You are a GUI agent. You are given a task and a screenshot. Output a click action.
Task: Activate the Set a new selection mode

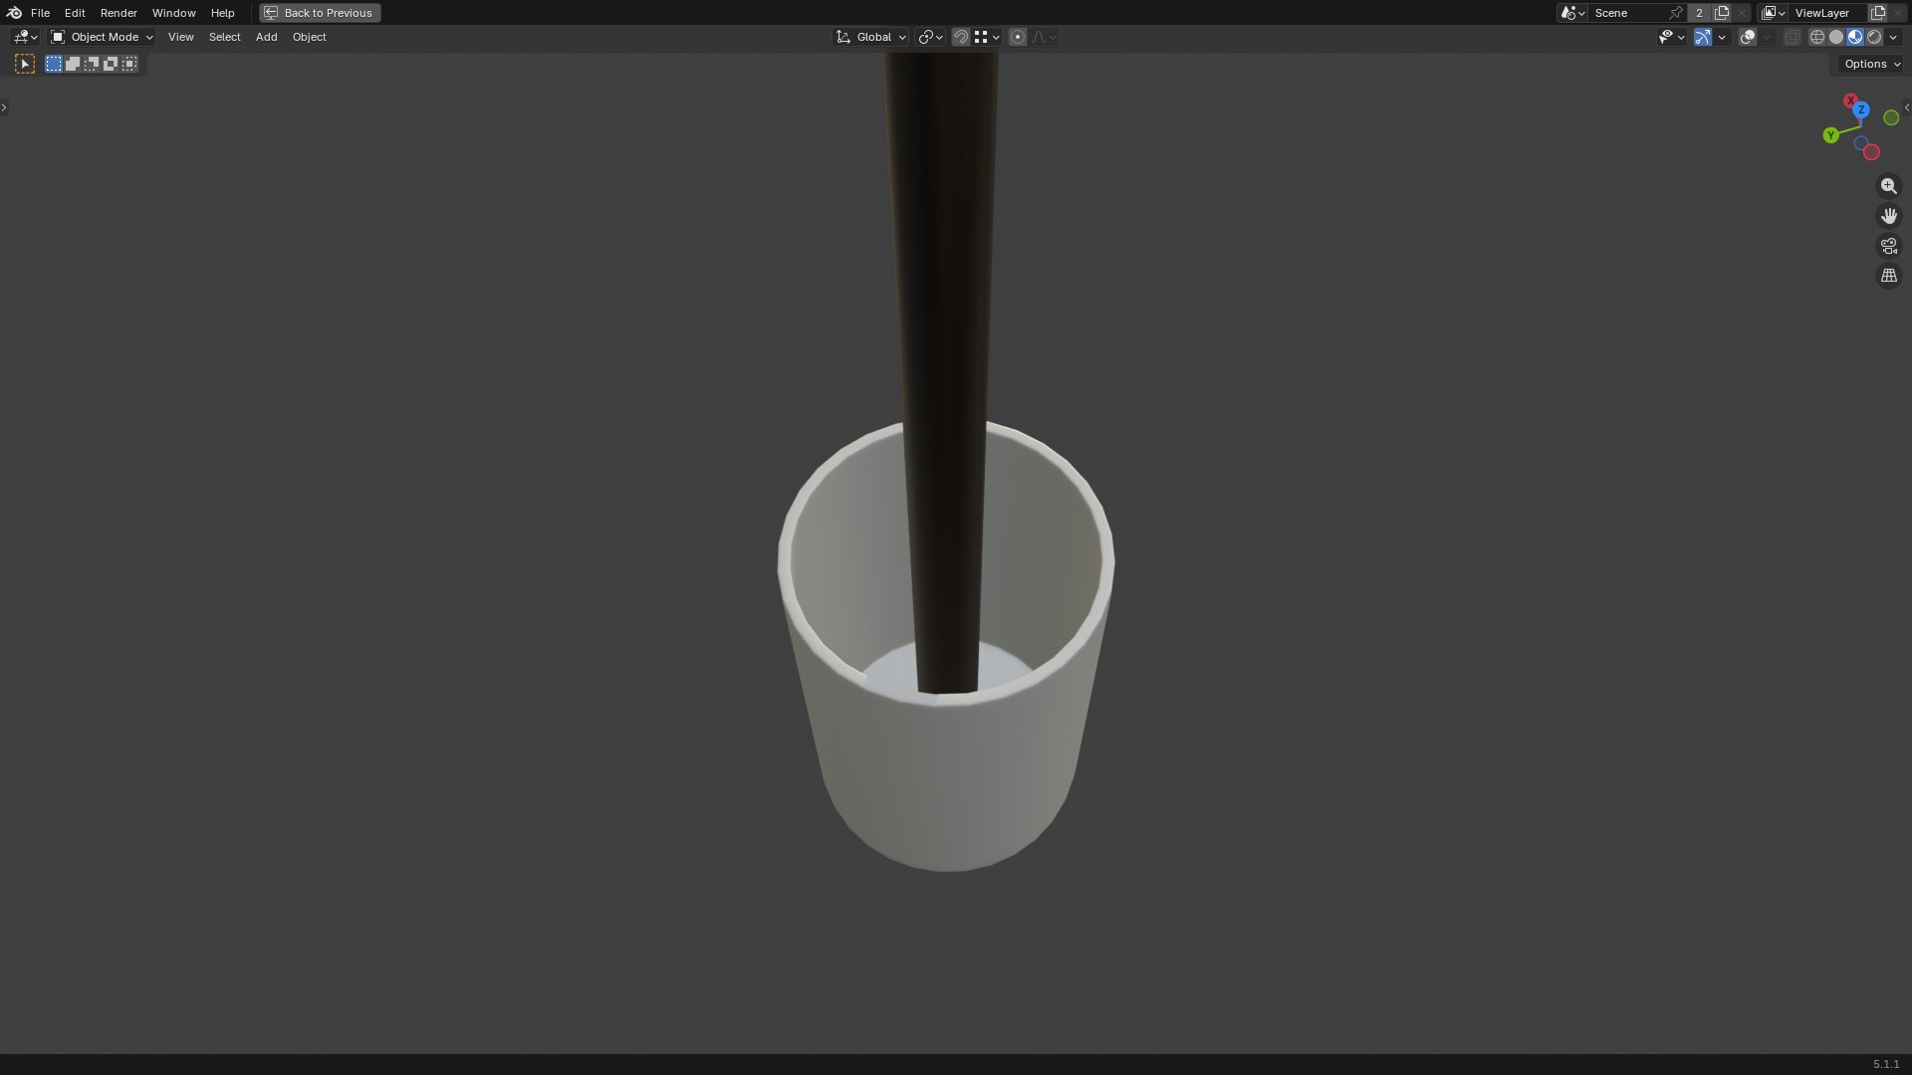pos(54,64)
